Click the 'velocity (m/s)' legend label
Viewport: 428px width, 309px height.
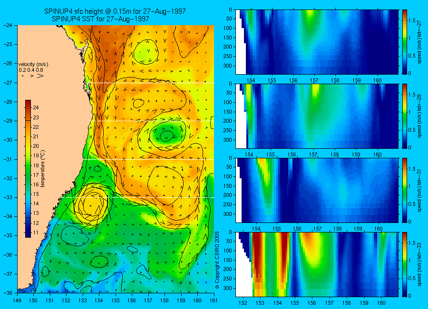tap(33, 65)
